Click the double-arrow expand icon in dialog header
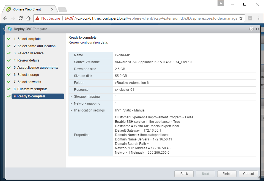The width and height of the screenshot is (264, 181). 257,29
